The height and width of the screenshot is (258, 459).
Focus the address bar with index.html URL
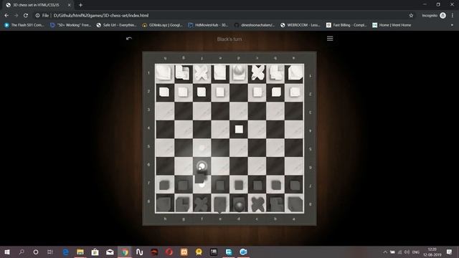coord(219,15)
